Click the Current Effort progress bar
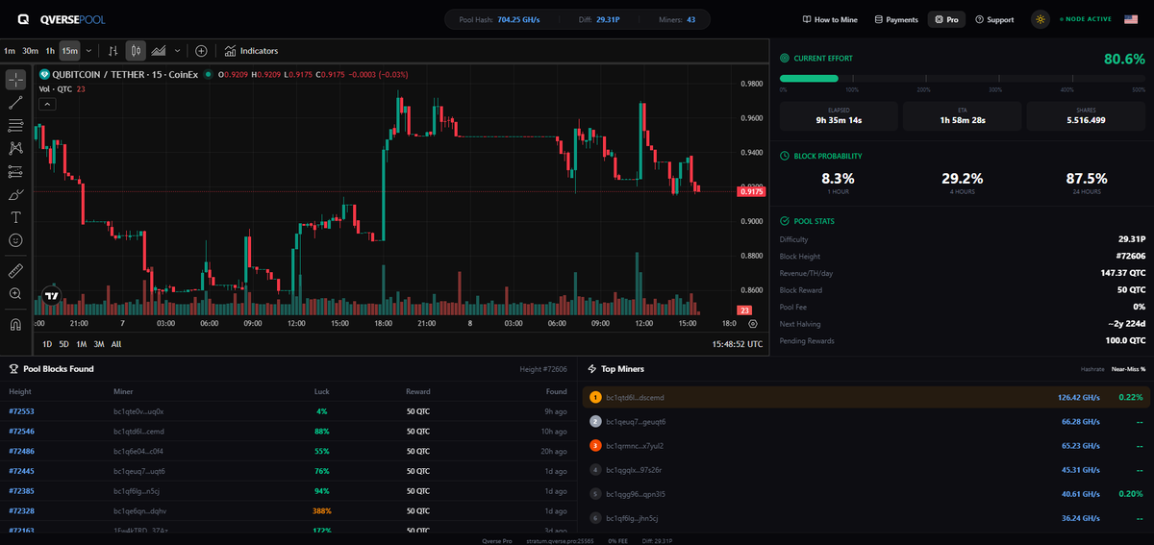This screenshot has width=1154, height=545. click(x=963, y=79)
